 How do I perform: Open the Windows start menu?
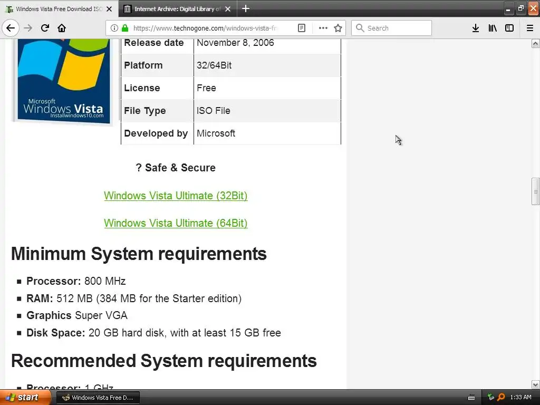pos(25,398)
